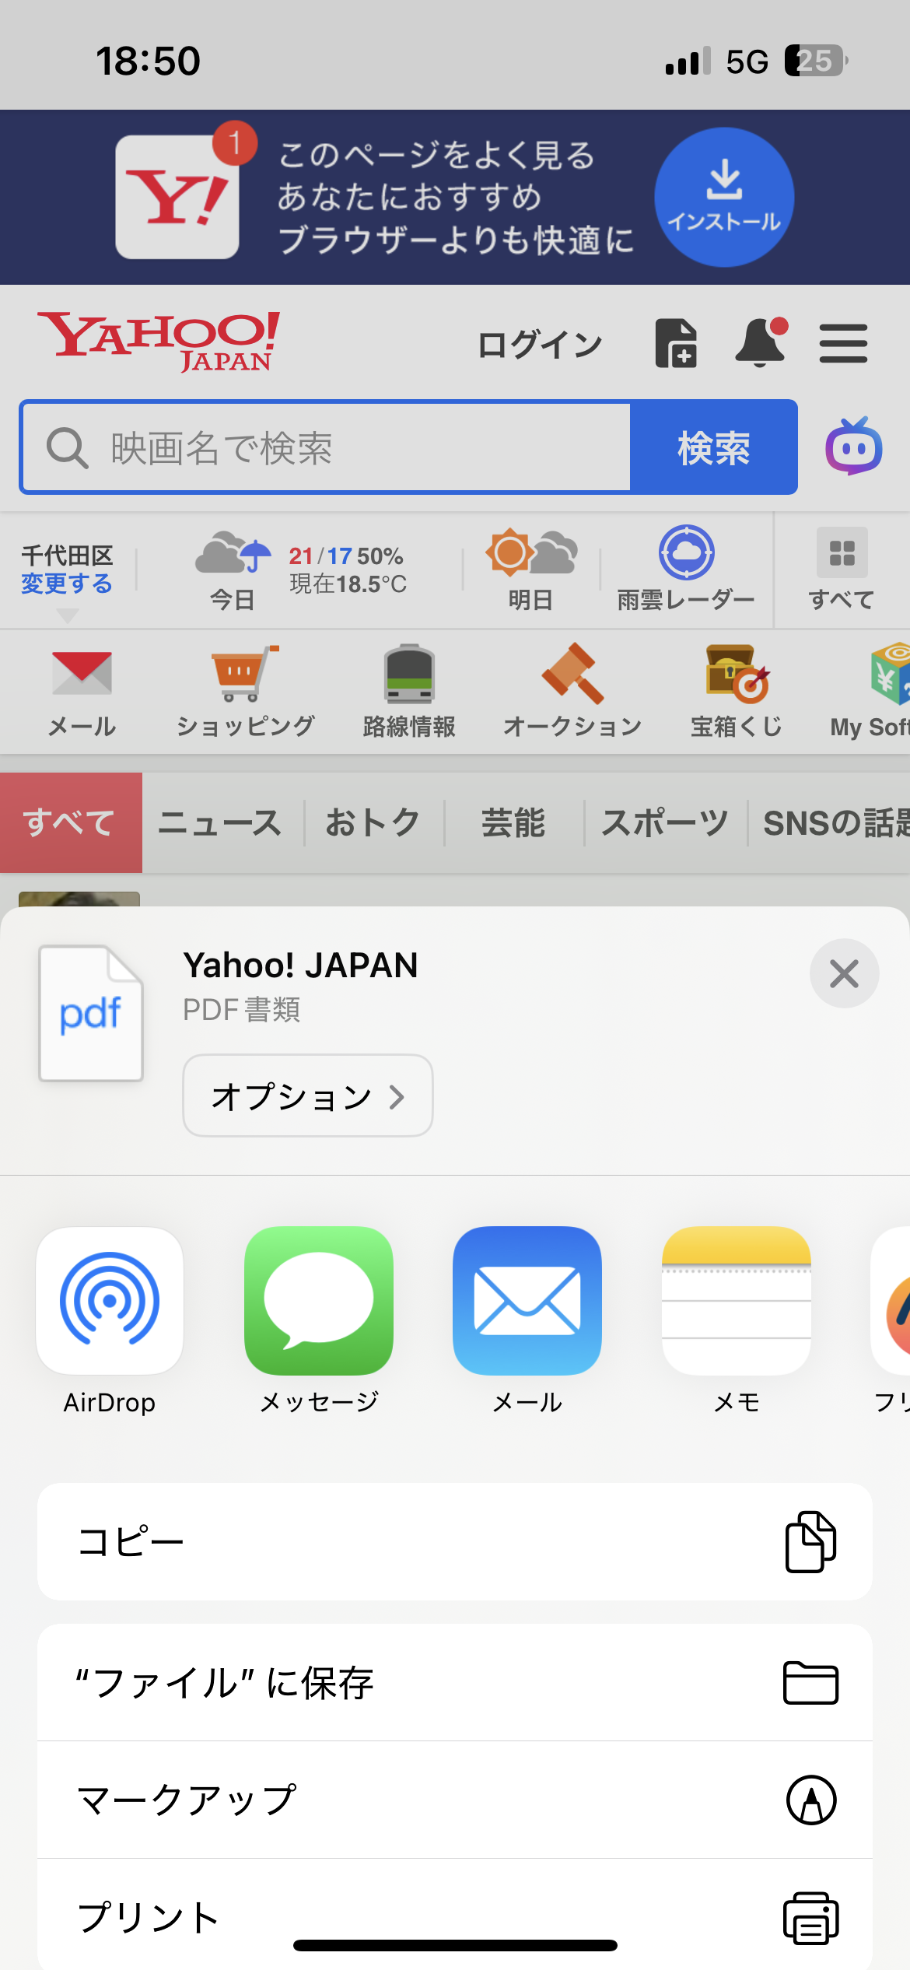Open the Mail app in share sheet
The image size is (910, 1970).
(527, 1301)
